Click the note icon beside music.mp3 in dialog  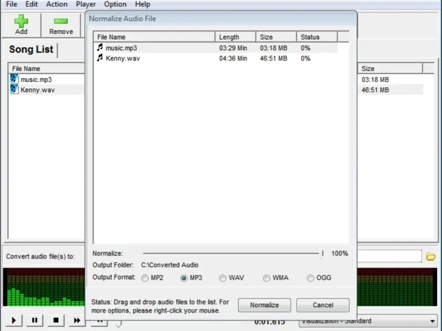(x=99, y=47)
